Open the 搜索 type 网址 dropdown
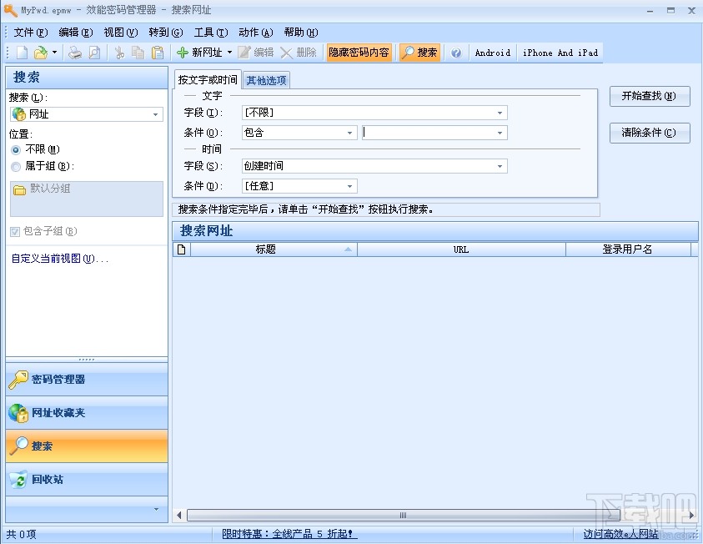The image size is (703, 544). (x=87, y=114)
